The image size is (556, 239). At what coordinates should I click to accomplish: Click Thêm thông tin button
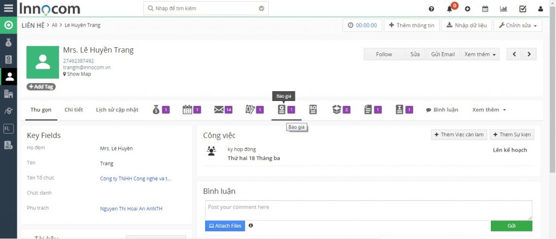(412, 26)
